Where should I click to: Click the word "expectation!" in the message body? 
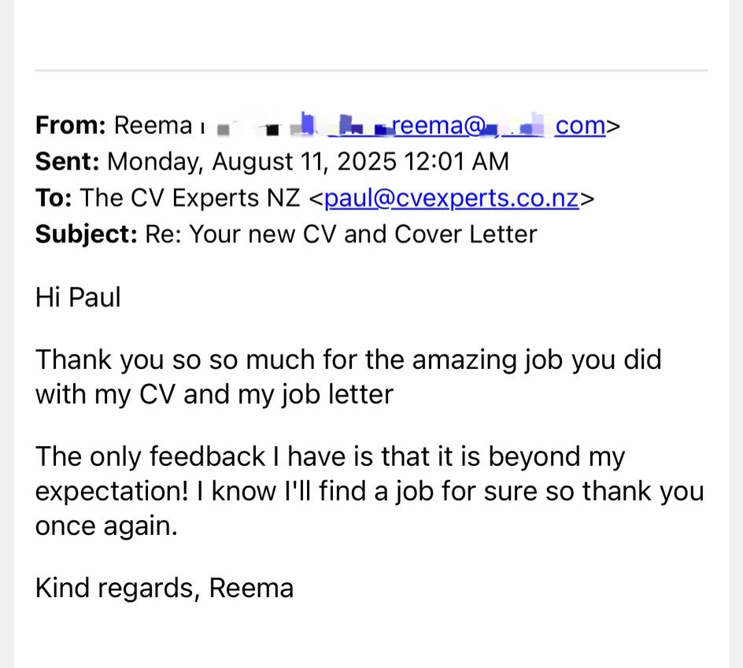click(112, 493)
